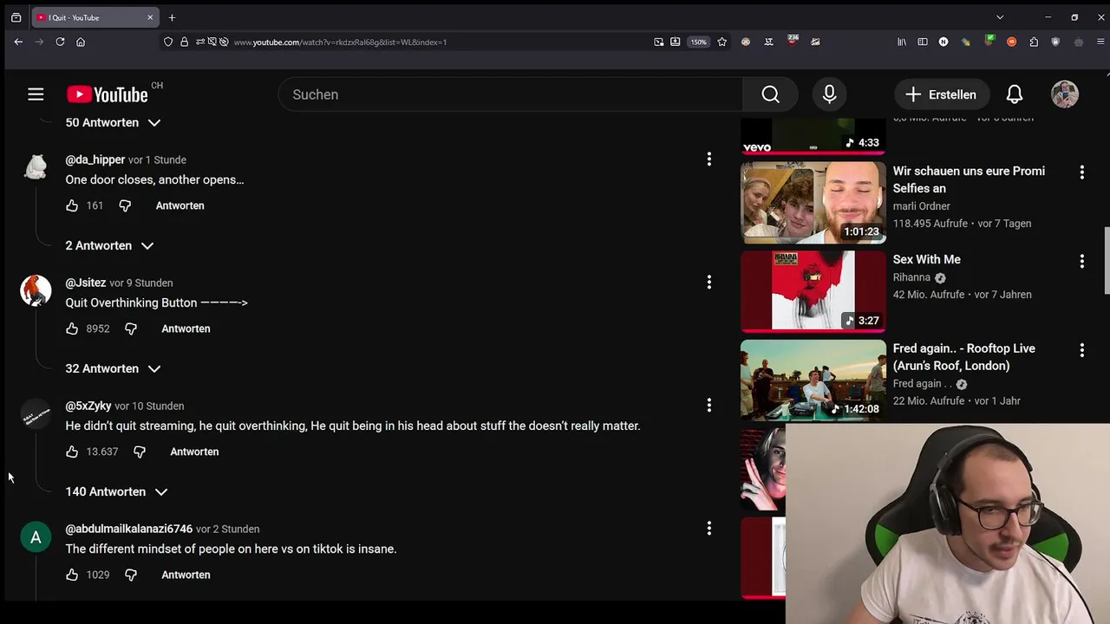Open the @5xZyky channel link

pos(88,406)
